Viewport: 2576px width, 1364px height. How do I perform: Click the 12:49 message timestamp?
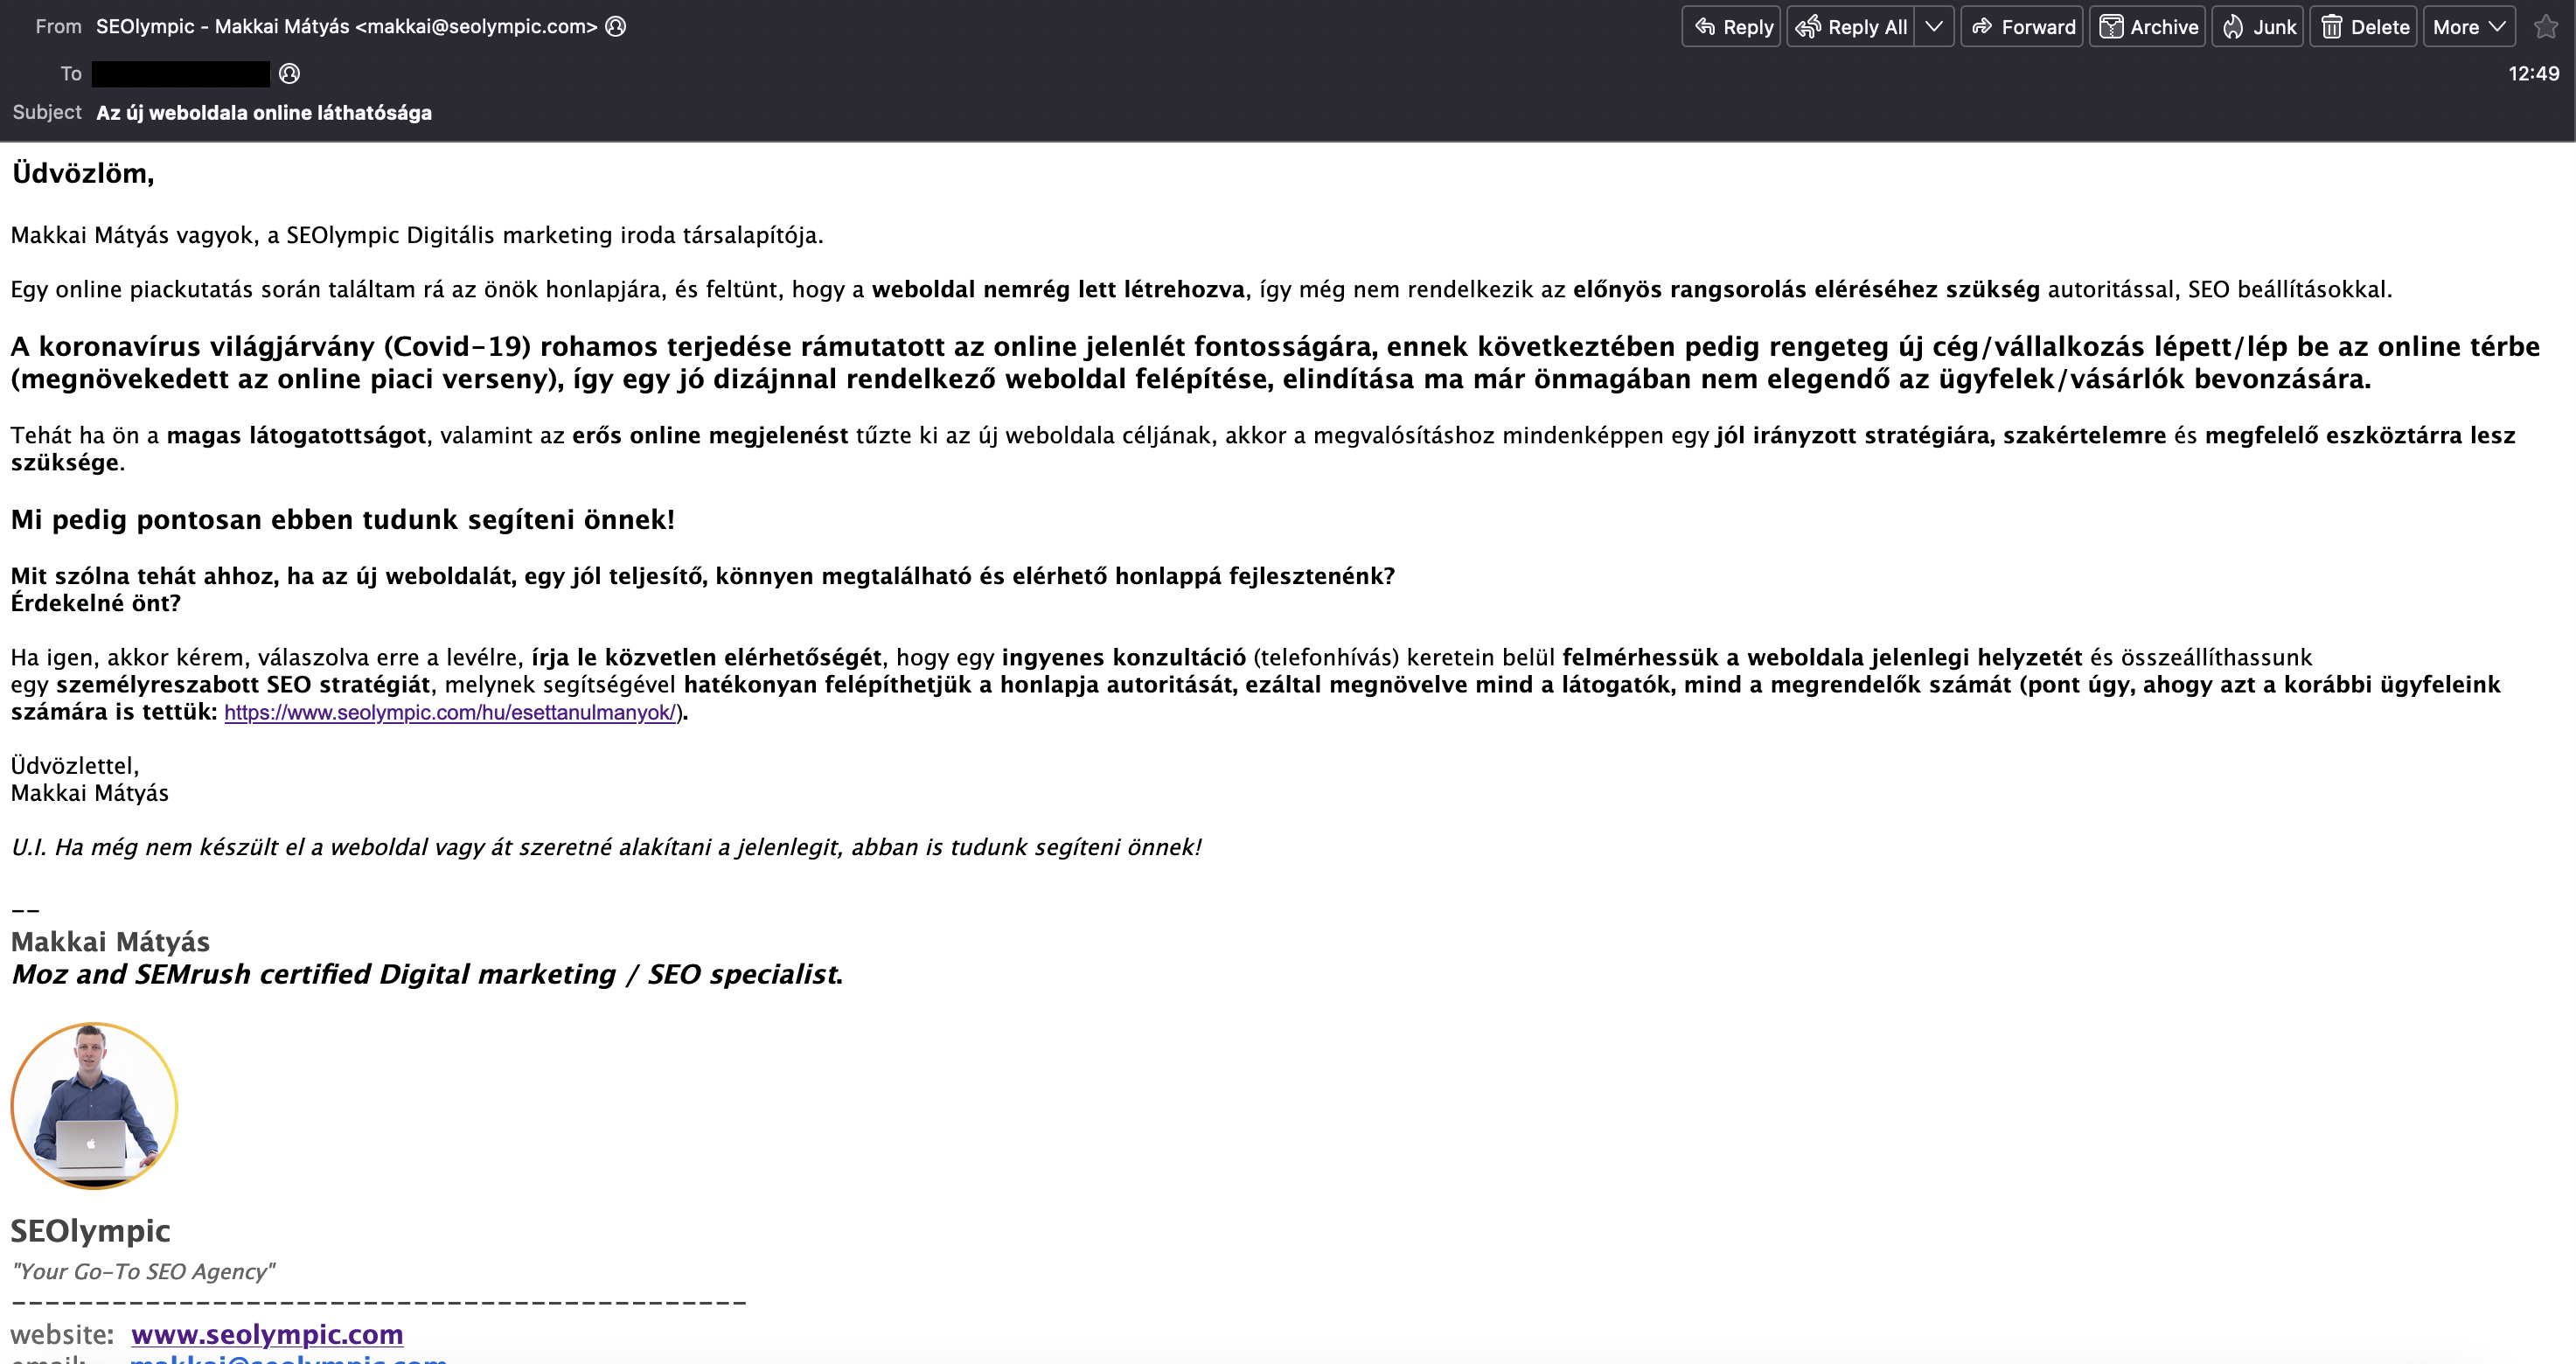pyautogui.click(x=2532, y=74)
